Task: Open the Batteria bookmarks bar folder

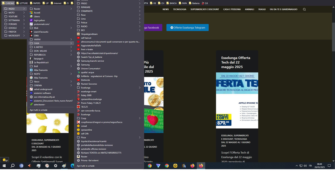Action: pos(194,3)
